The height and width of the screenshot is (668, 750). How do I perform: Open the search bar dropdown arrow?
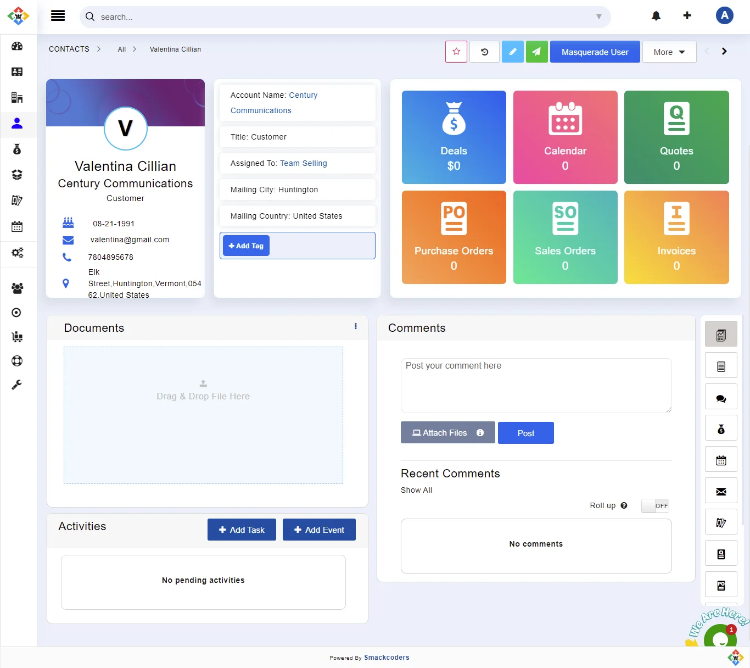coord(598,17)
